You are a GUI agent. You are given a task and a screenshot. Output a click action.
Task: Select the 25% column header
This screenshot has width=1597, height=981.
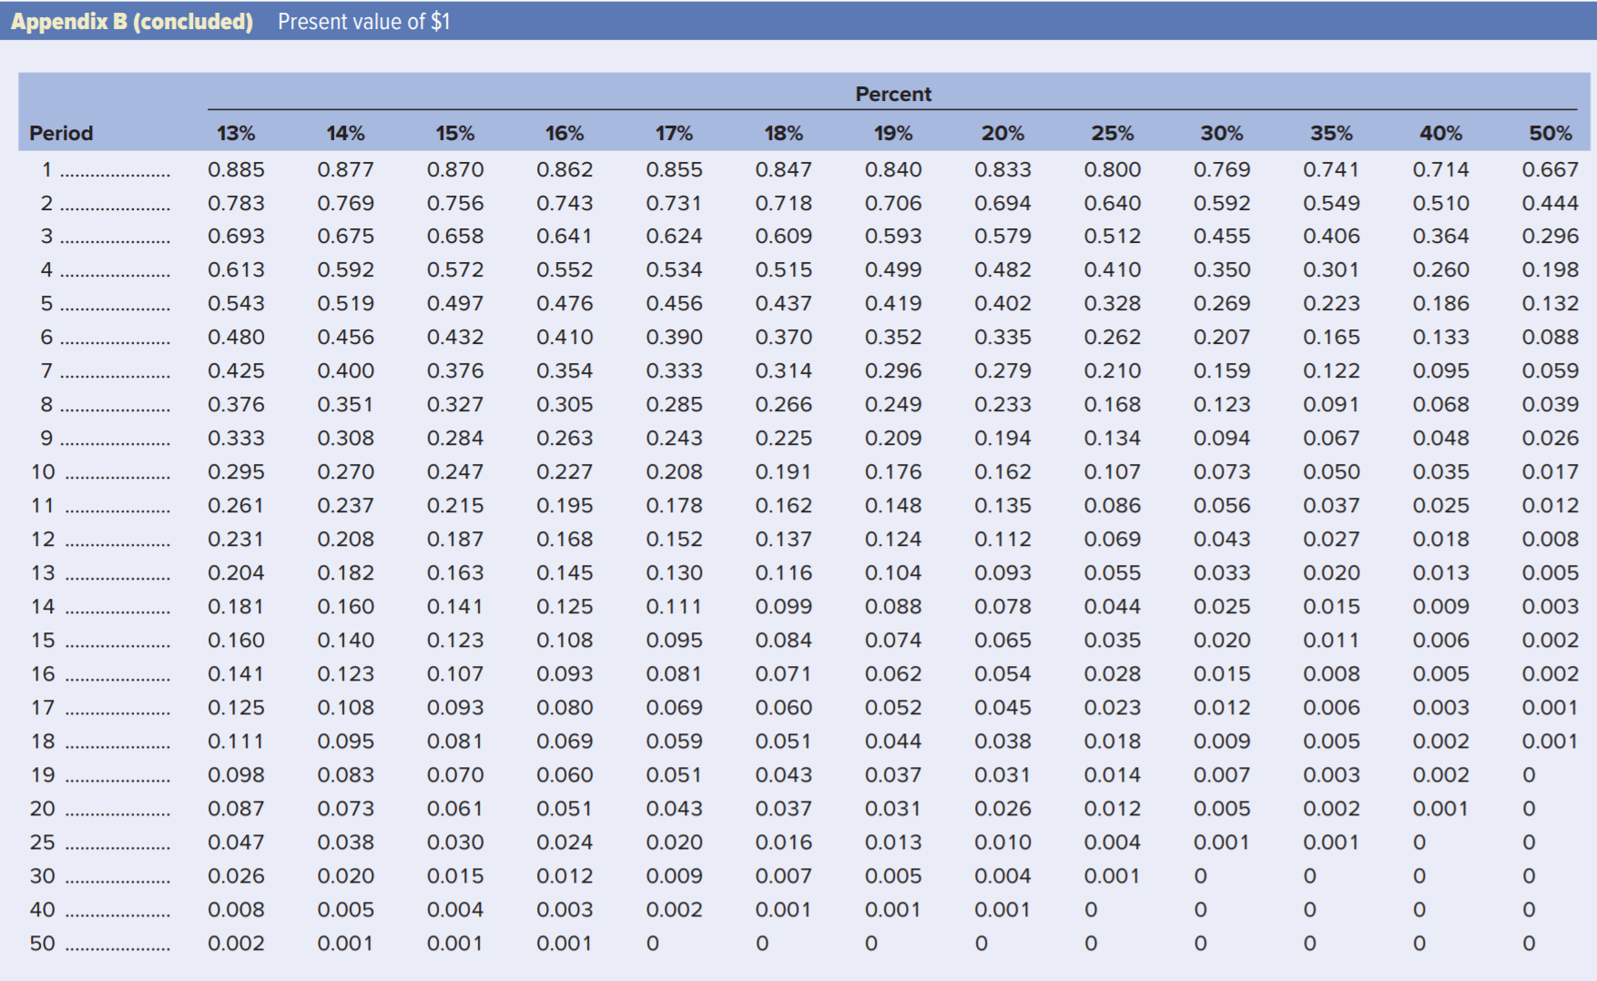point(1113,133)
